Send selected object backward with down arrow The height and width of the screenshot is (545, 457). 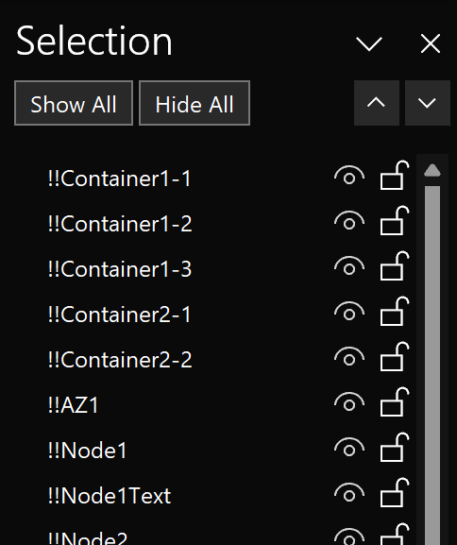[x=428, y=103]
